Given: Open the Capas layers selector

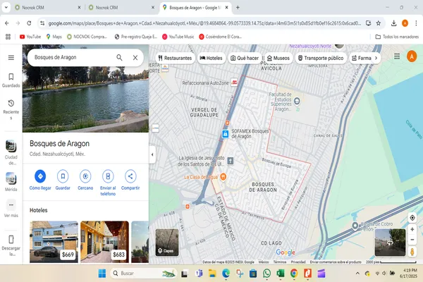Looking at the screenshot, I should [167, 242].
